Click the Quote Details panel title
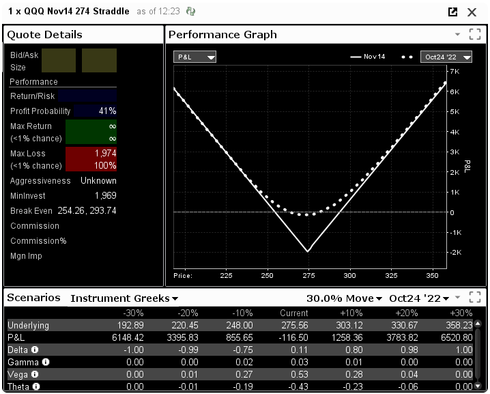This screenshot has height=394, width=490. coord(44,35)
